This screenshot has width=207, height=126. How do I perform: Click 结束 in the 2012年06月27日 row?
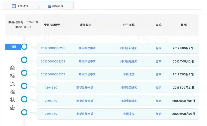click(159, 48)
